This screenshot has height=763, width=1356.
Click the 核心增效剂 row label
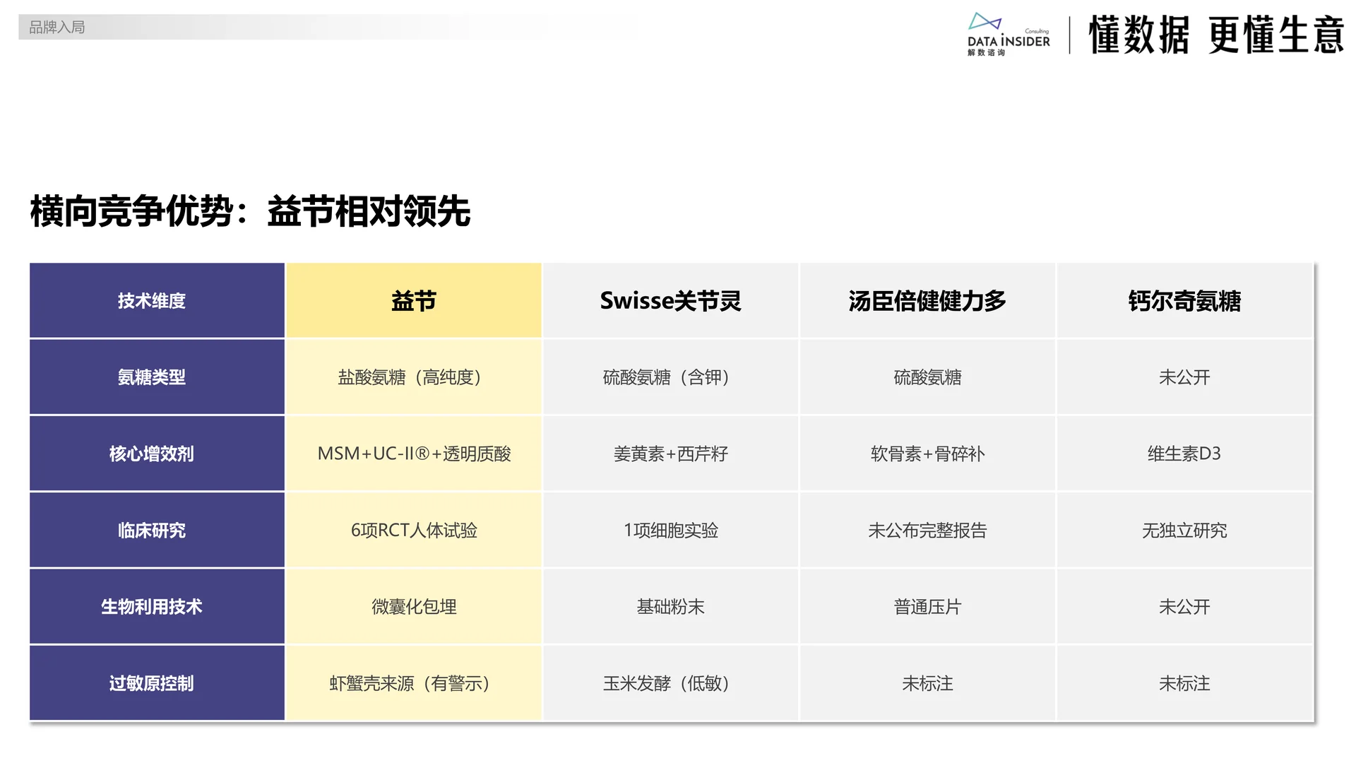tap(155, 454)
